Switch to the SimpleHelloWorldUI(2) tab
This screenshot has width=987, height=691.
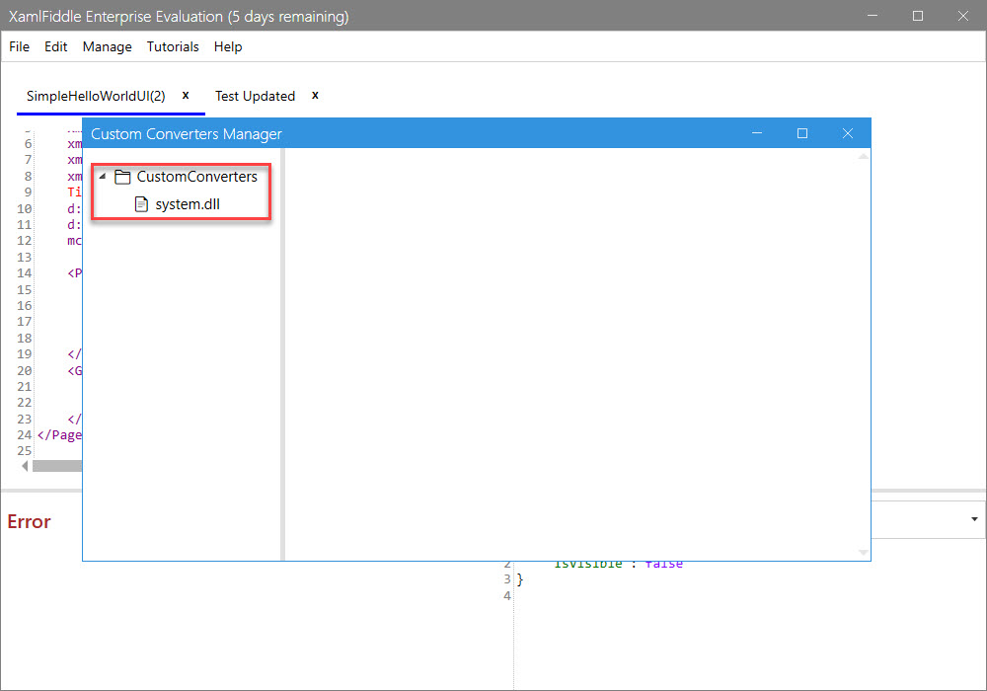(x=96, y=96)
